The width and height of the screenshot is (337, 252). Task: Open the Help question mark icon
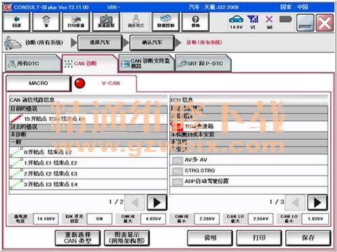[x=195, y=22]
